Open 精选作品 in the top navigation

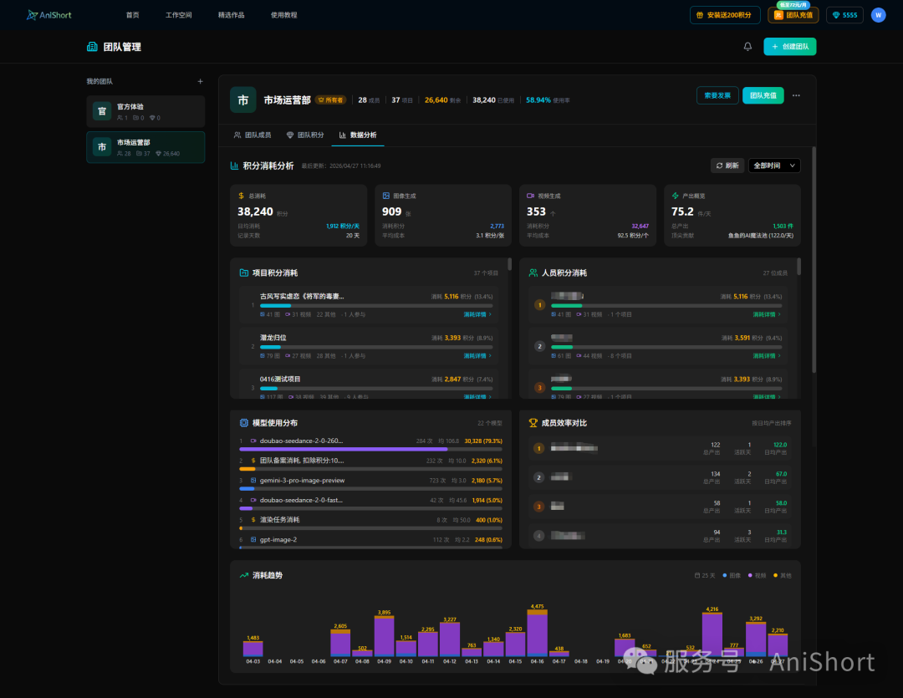(231, 15)
